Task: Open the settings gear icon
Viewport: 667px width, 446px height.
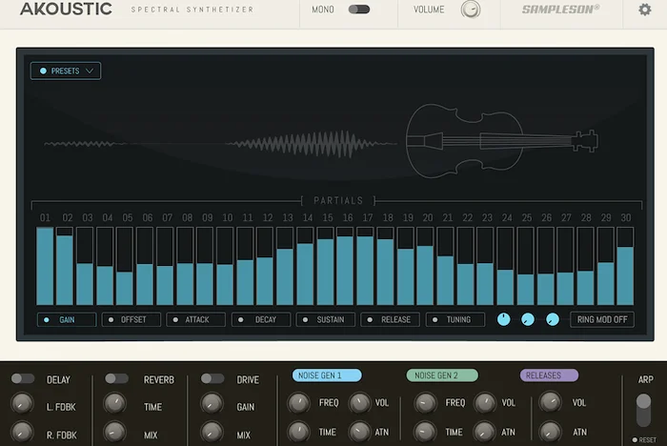Action: 645,10
